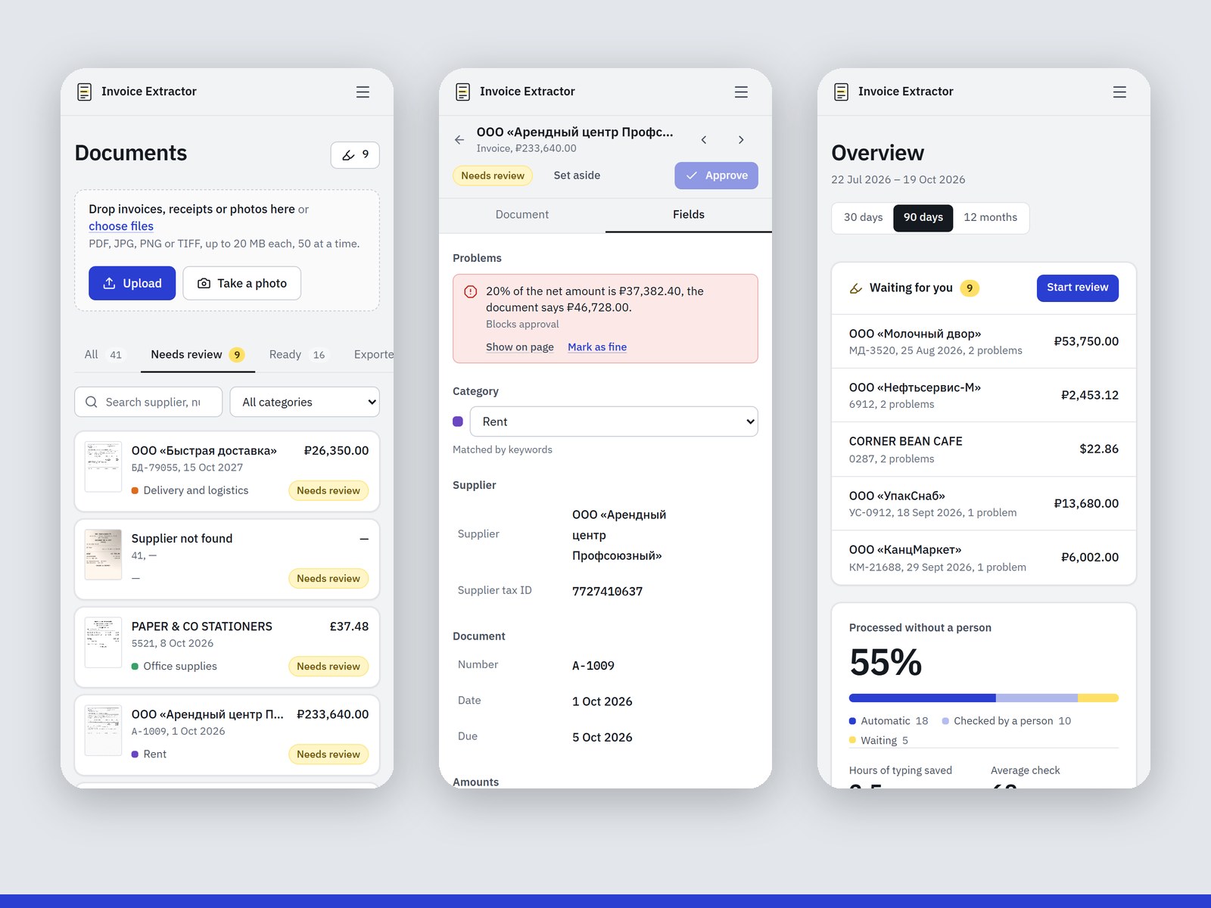1211x908 pixels.
Task: Open hamburger menu in Overview screen
Action: (1119, 92)
